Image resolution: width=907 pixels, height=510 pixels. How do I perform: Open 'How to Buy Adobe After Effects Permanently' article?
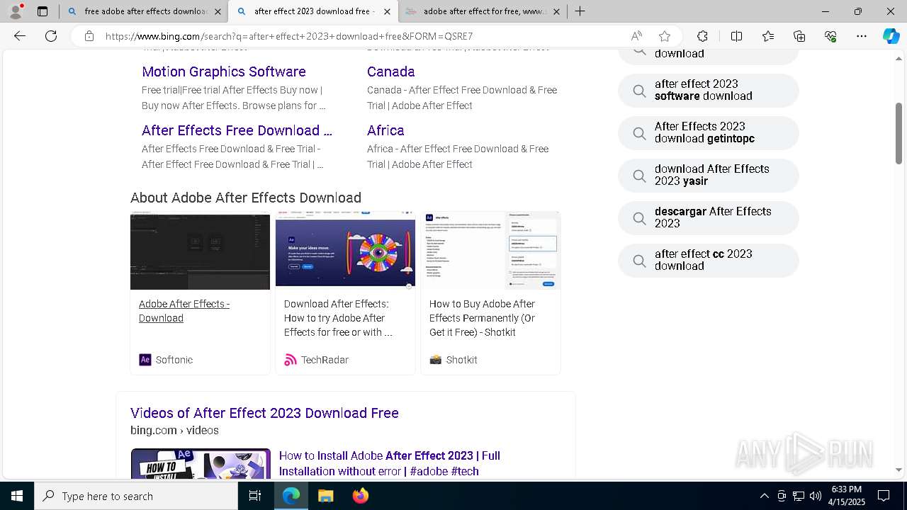482,318
